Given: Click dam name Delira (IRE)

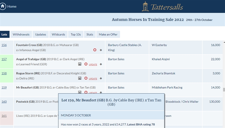Looking at the screenshot, I should point(27,78).
